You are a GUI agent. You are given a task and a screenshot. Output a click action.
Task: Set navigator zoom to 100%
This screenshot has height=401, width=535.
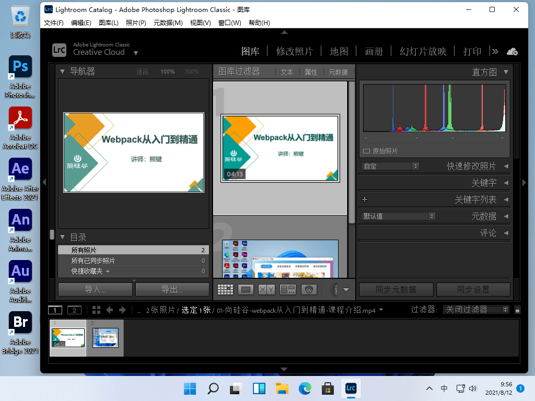tap(168, 72)
